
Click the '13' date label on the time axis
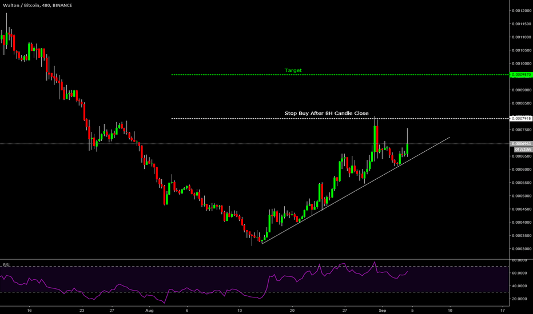pos(240,310)
